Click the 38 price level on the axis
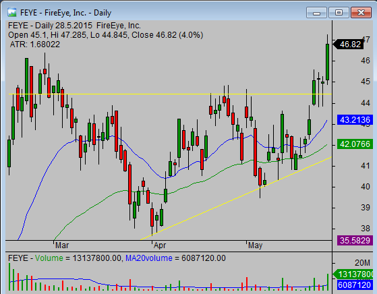 tap(366, 229)
